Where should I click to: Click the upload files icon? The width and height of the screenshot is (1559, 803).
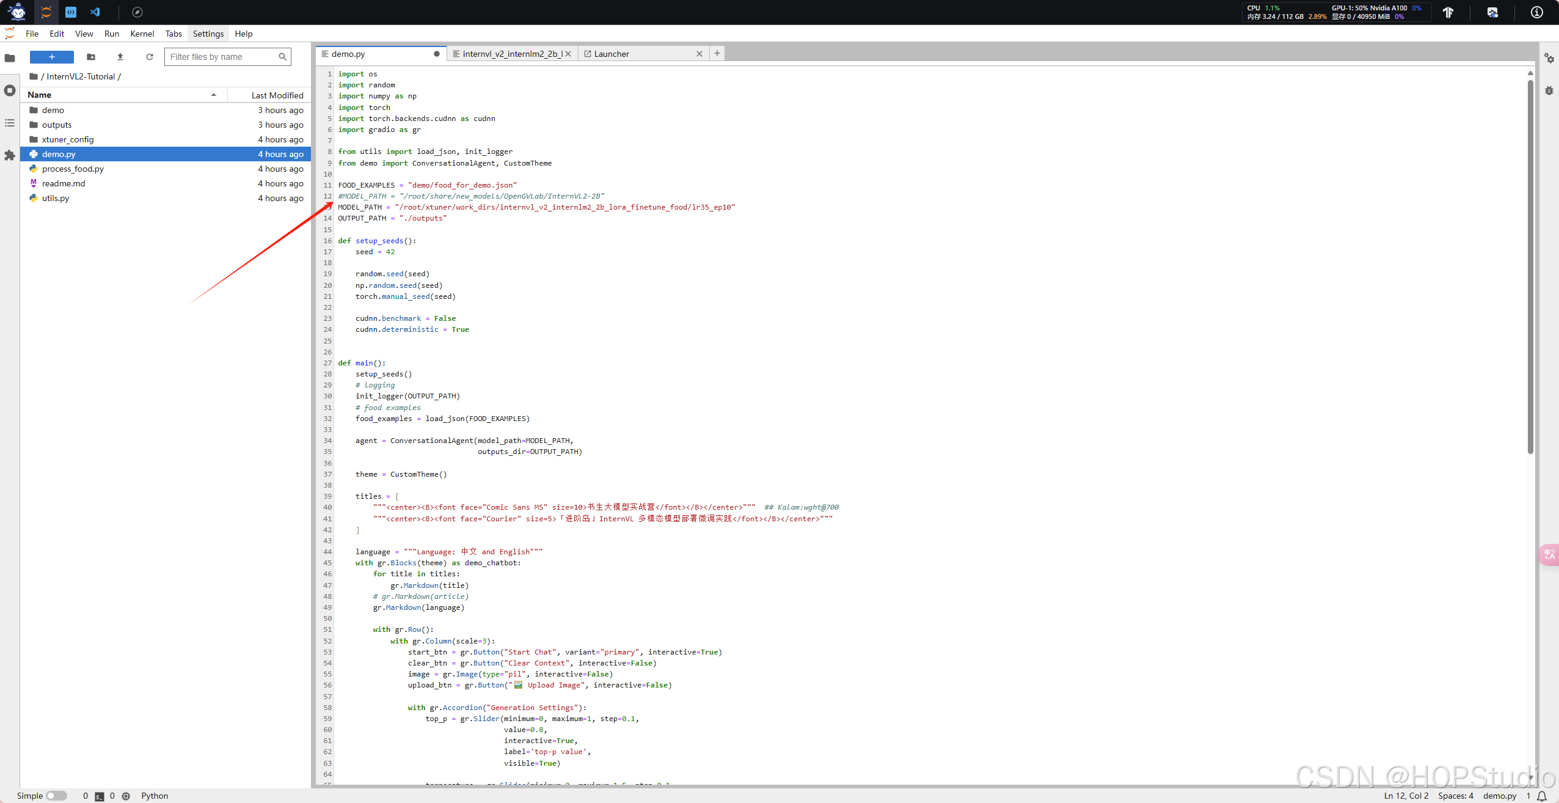[120, 57]
